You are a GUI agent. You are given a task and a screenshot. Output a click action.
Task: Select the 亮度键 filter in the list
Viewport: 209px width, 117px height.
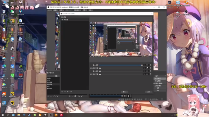tap(75, 19)
